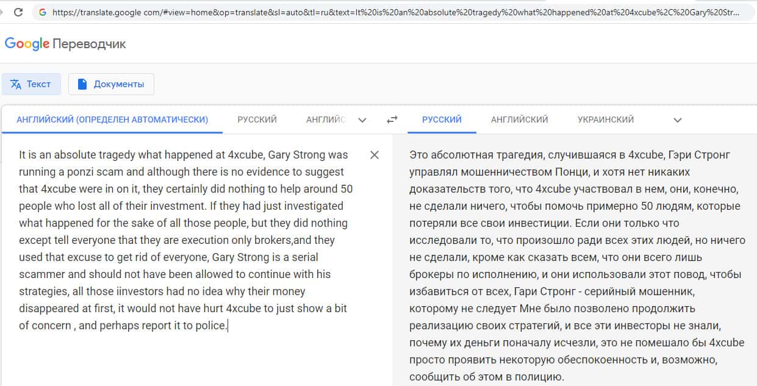The width and height of the screenshot is (757, 386).
Task: Reload the page with the browser refresh icon
Action: [18, 12]
